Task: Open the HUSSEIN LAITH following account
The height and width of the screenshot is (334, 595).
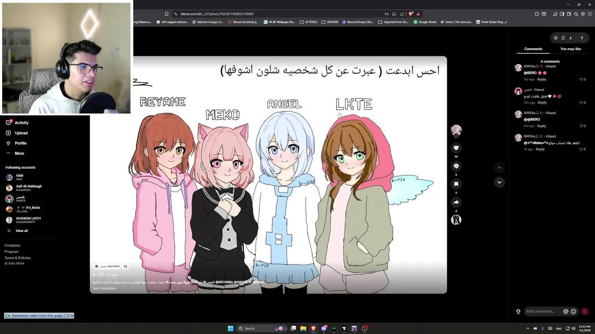Action: click(x=23, y=220)
